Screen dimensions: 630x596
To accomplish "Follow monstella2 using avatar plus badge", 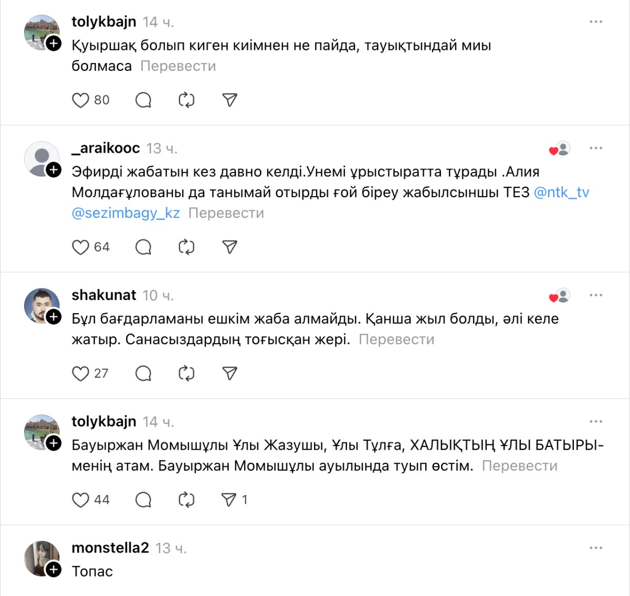I will click(x=54, y=569).
